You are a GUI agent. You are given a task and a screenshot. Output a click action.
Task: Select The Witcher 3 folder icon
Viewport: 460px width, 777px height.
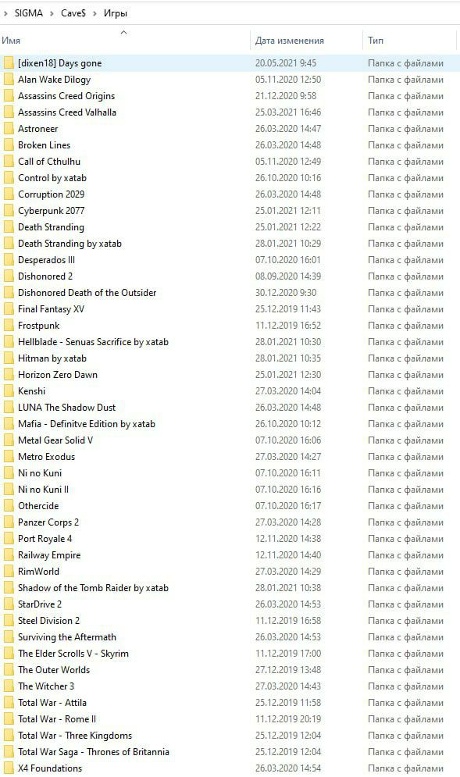point(9,686)
